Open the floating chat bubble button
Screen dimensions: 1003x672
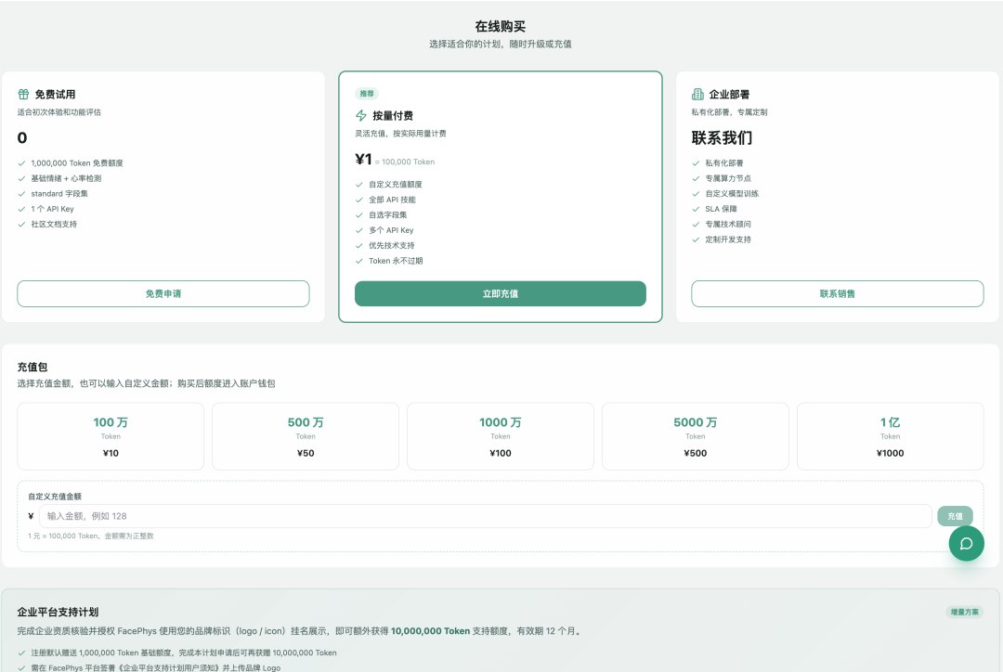(x=966, y=544)
